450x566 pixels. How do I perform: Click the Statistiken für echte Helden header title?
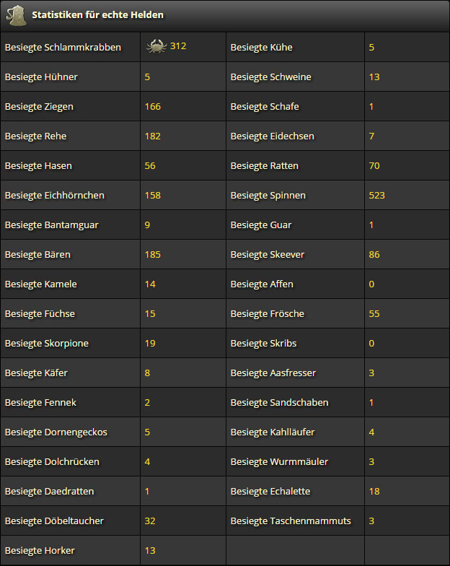pos(98,14)
